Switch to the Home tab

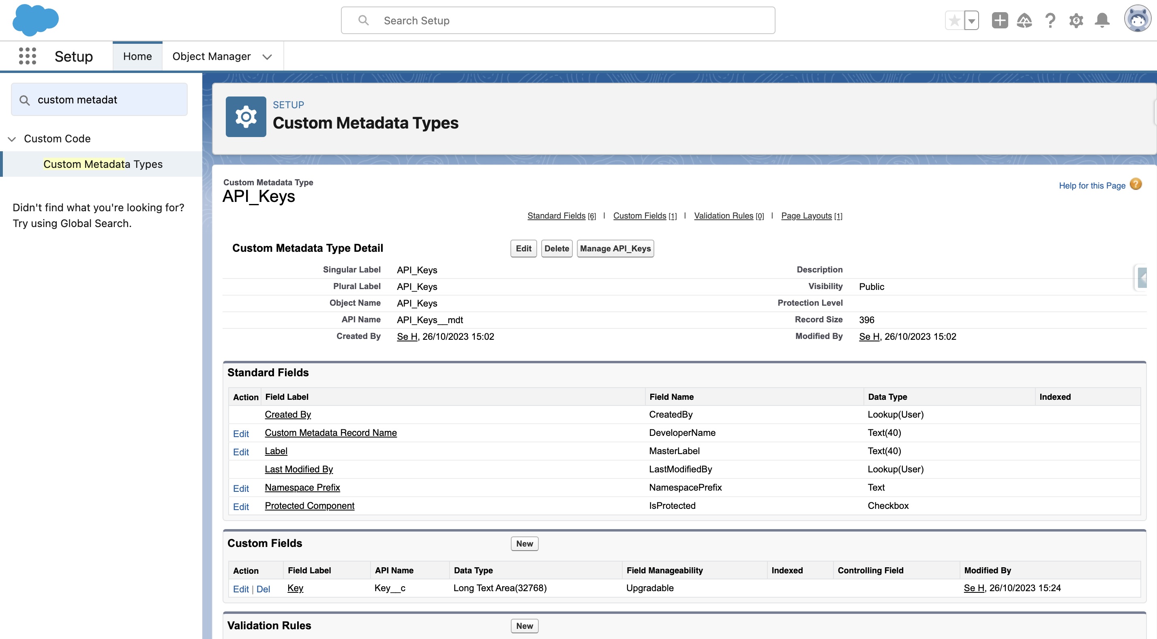pos(137,56)
